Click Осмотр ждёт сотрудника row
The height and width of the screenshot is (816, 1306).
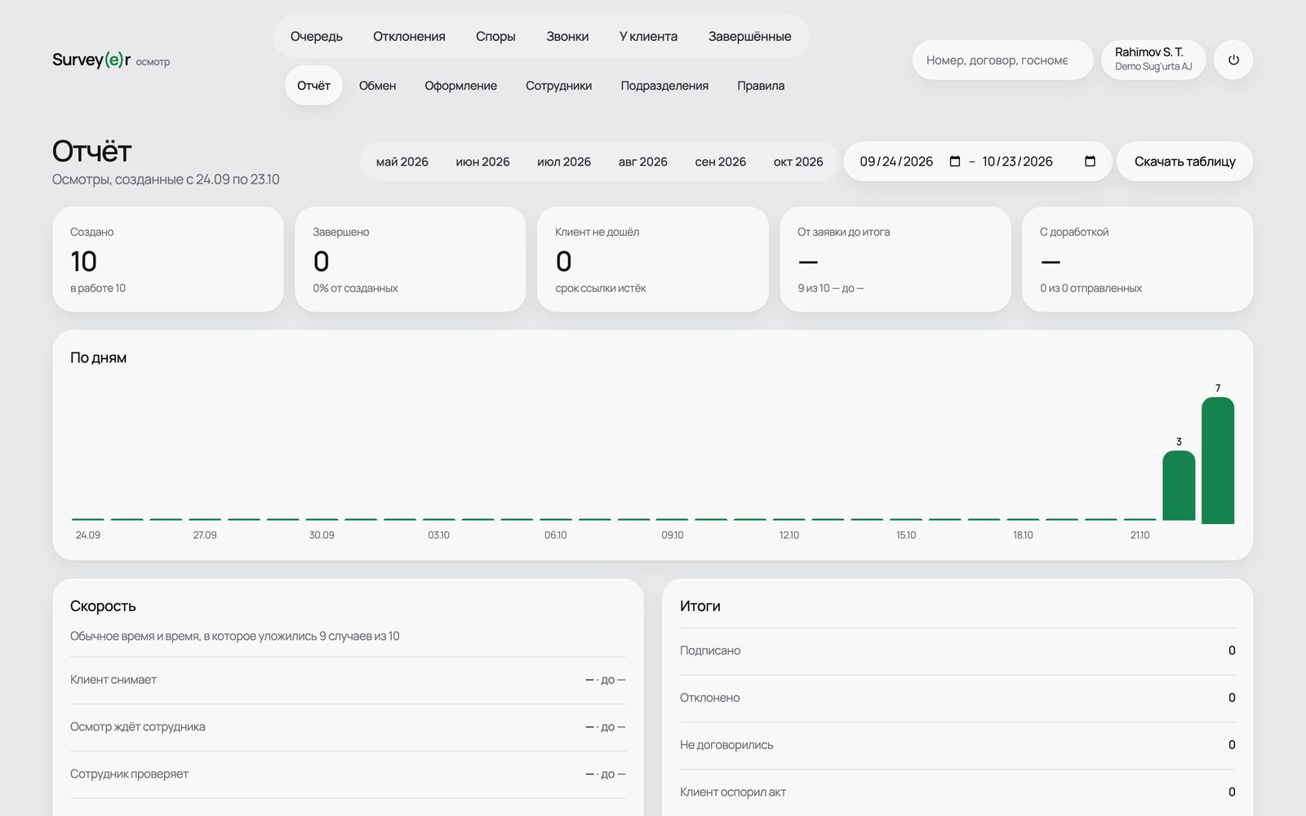click(x=348, y=727)
